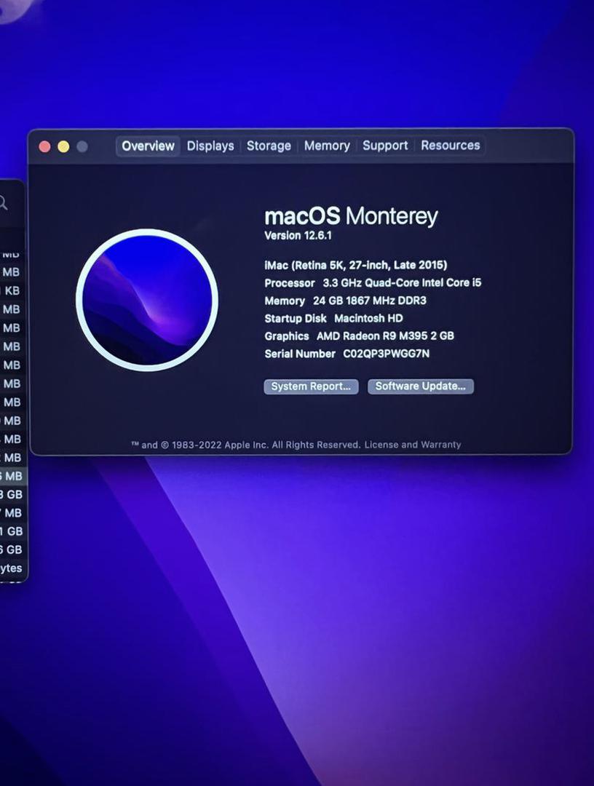
Task: Select the 24 GB 1867 MHz DDR3 value
Action: point(370,301)
